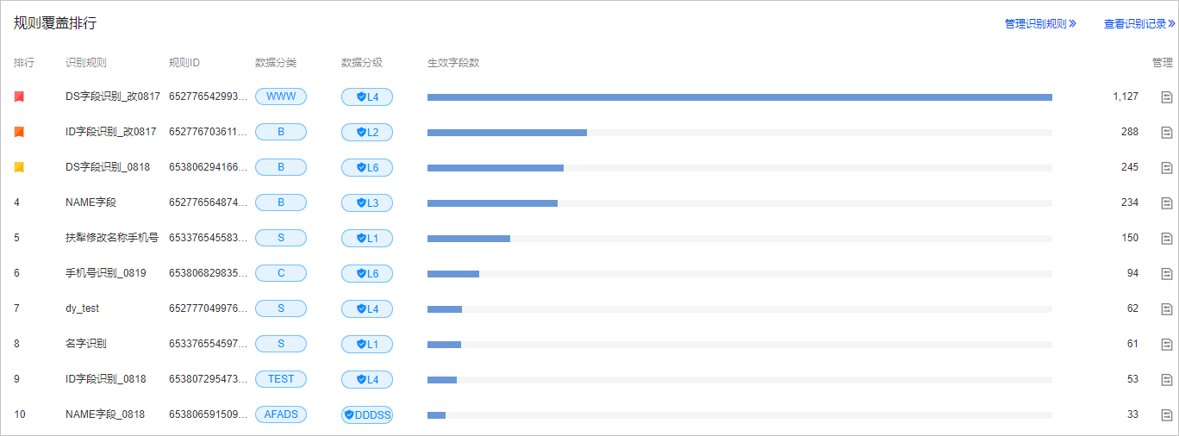Image resolution: width=1179 pixels, height=436 pixels.
Task: Click the manage icon for ID字段识别_改0817 row
Action: [x=1167, y=132]
